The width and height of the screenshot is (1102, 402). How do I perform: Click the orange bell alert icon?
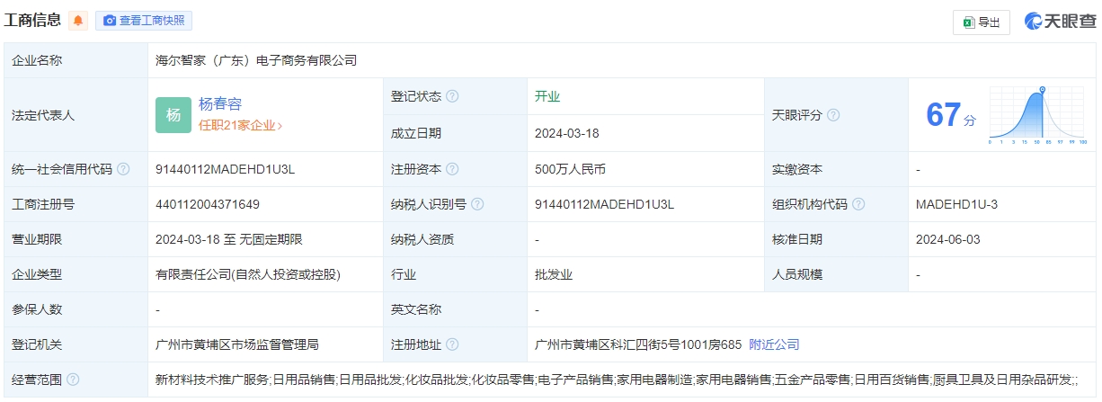78,21
